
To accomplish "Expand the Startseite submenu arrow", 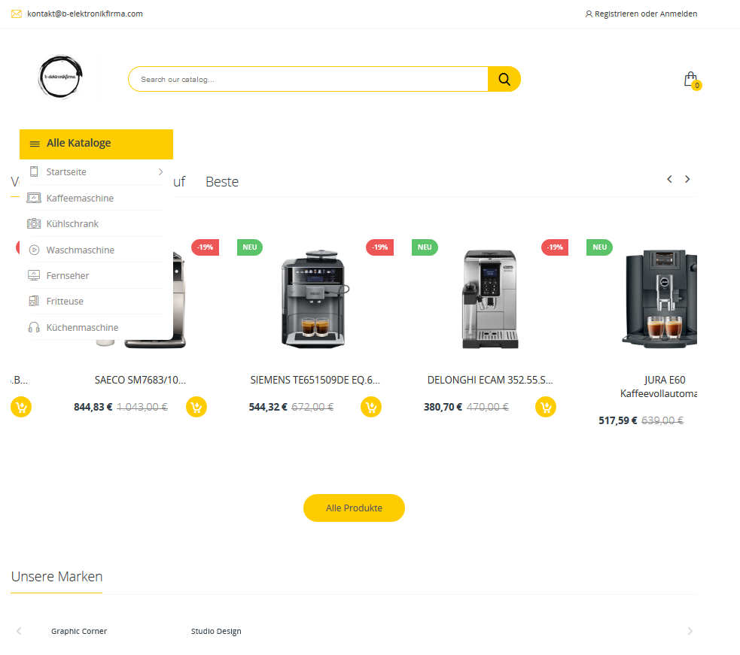I will pyautogui.click(x=160, y=171).
